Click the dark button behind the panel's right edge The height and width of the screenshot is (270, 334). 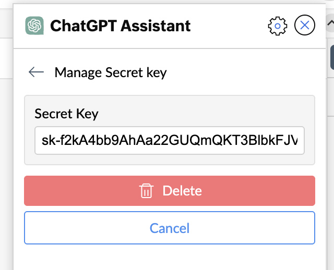[x=332, y=57]
